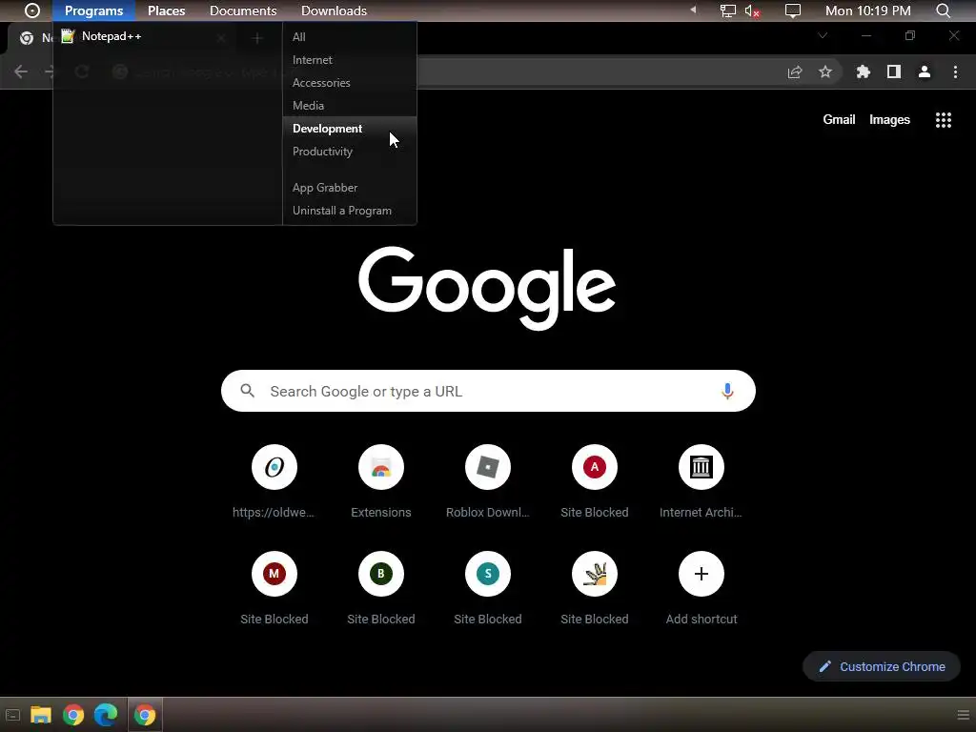Click the Google search box
The width and height of the screenshot is (976, 732).
click(x=488, y=391)
